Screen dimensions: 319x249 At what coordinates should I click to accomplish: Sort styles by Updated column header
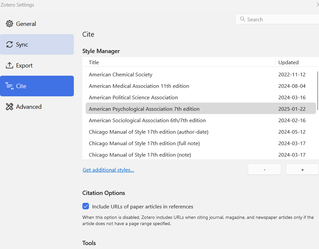[288, 62]
